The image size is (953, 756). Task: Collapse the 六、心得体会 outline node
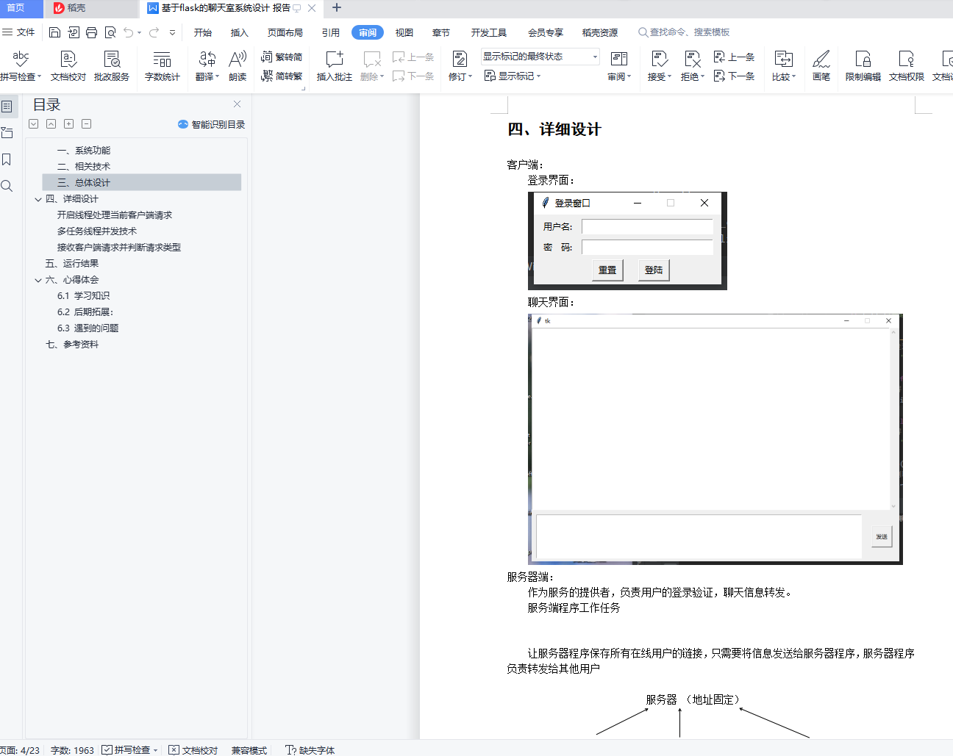38,280
